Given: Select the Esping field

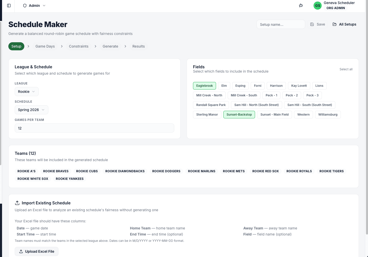Looking at the screenshot, I should click(240, 86).
